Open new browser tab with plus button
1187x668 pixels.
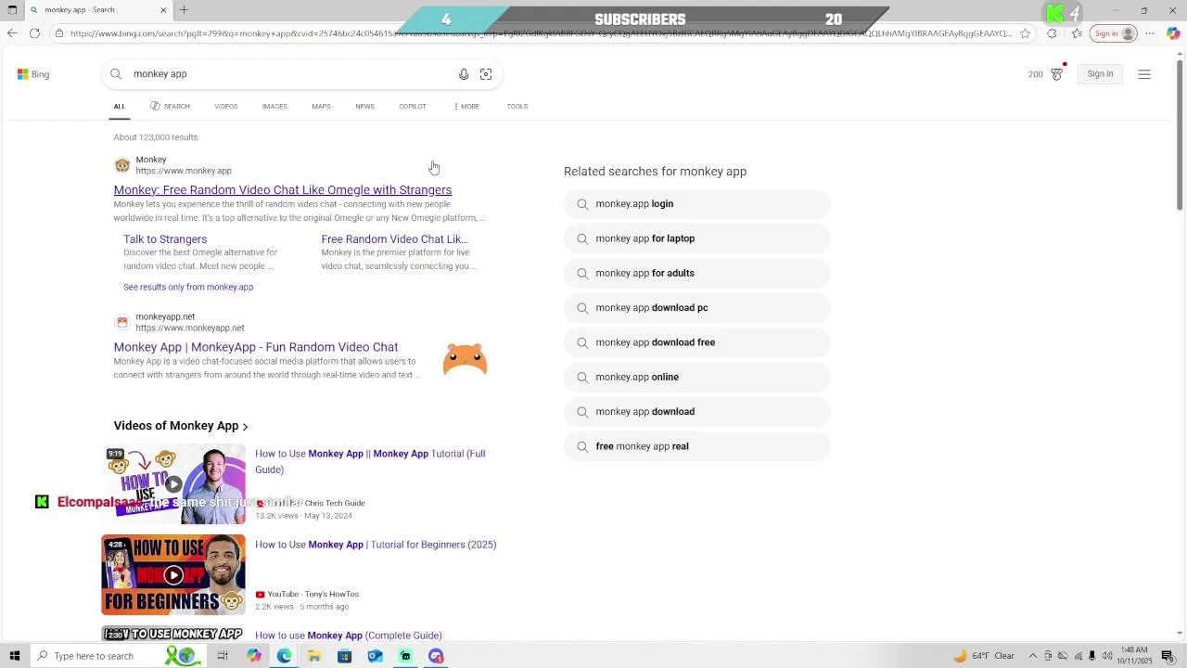pyautogui.click(x=184, y=10)
